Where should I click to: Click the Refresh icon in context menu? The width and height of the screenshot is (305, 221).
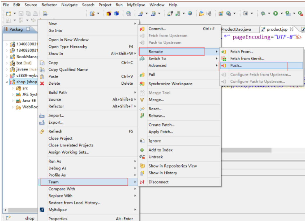pos(42,132)
